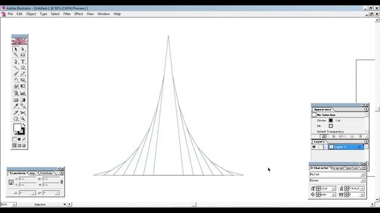Select the Free Transform tool
380x213 pixels.
(23, 86)
